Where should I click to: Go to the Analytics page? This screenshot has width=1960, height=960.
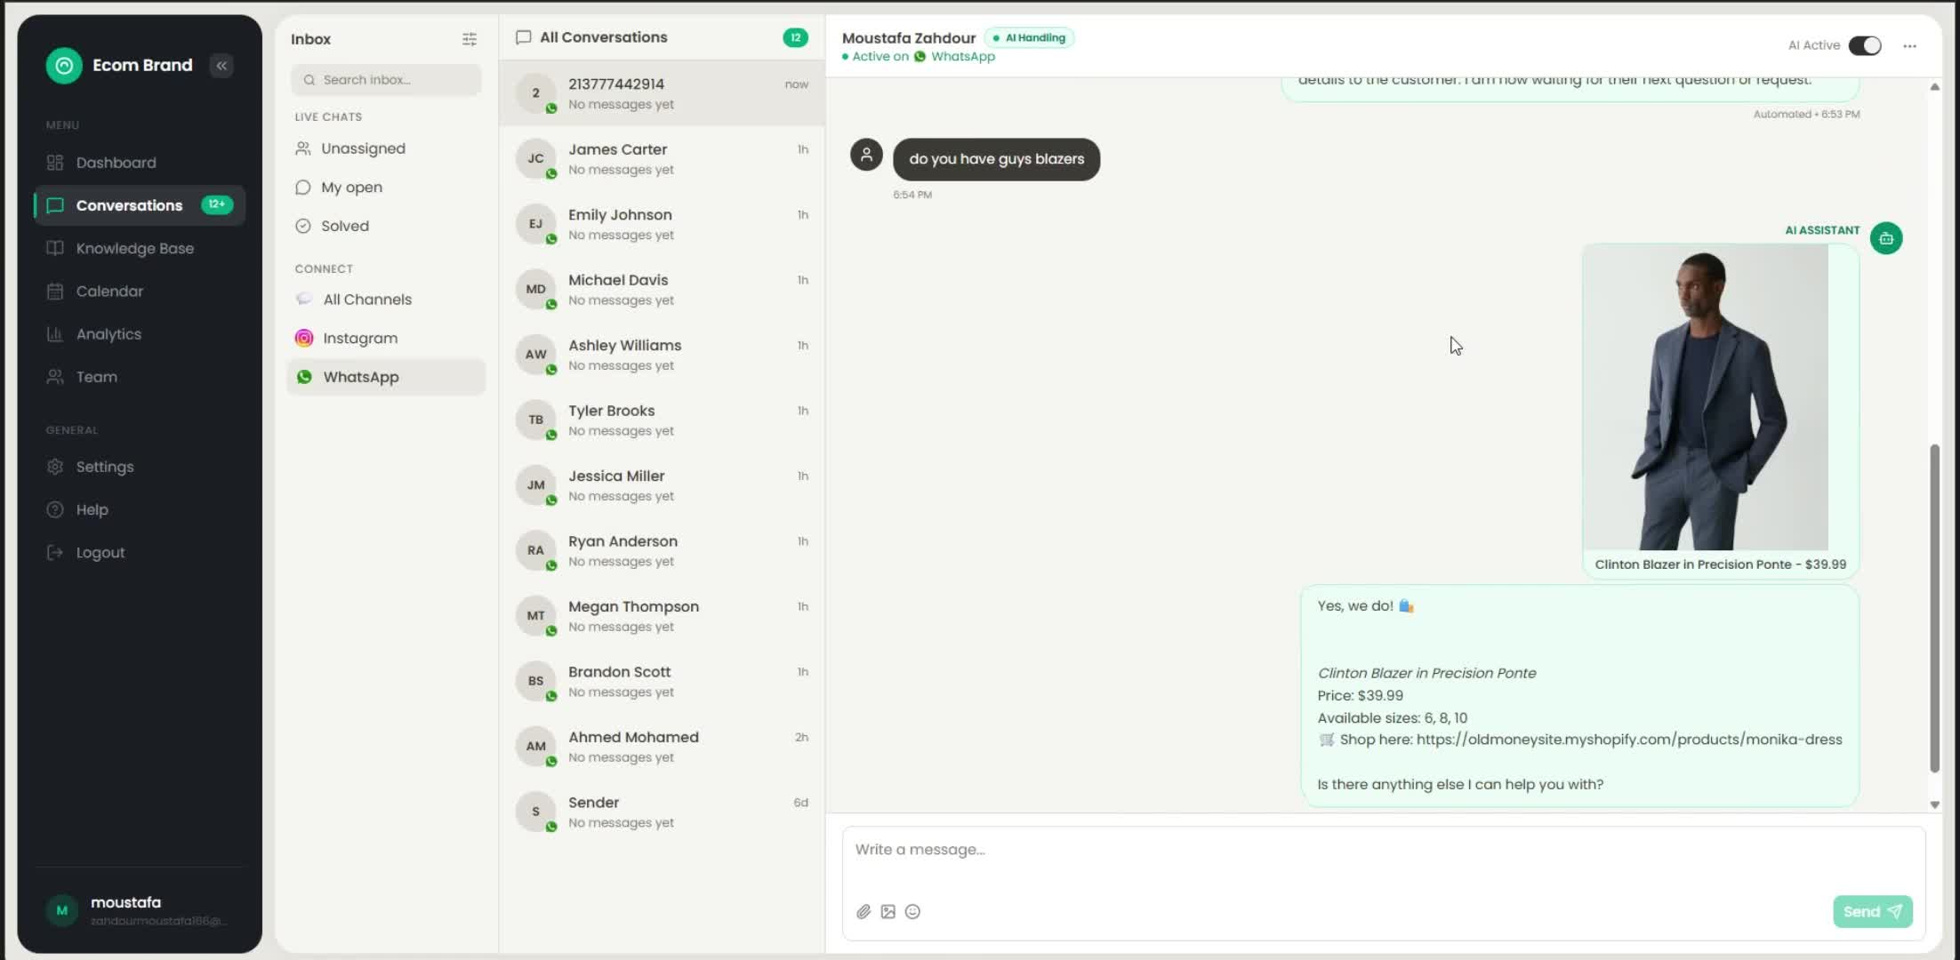[108, 334]
